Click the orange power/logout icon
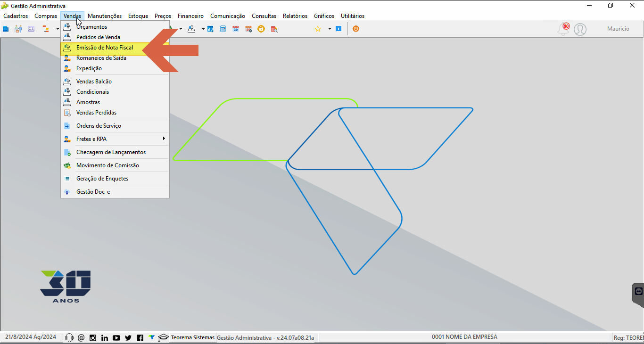The height and width of the screenshot is (344, 644). 356,29
